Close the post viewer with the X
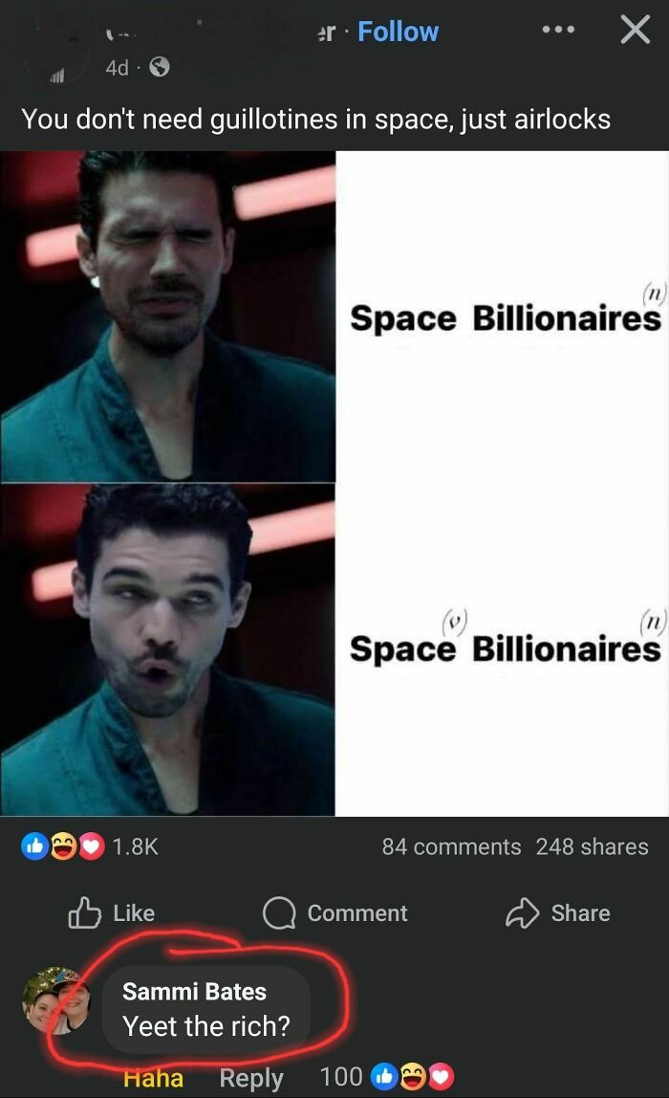Screen dimensions: 669x1098 pos(635,30)
